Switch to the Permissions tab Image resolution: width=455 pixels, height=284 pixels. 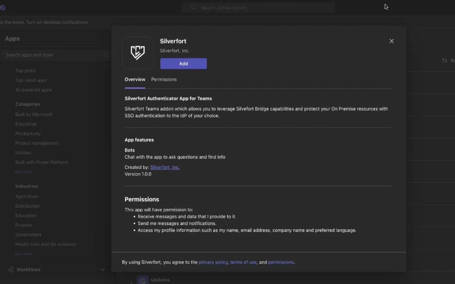tap(164, 80)
